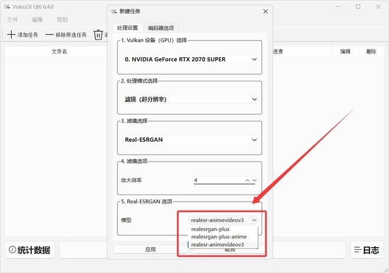This screenshot has height=273, width=389.
Task: Minimize the Video2X main window
Action: tap(338, 6)
